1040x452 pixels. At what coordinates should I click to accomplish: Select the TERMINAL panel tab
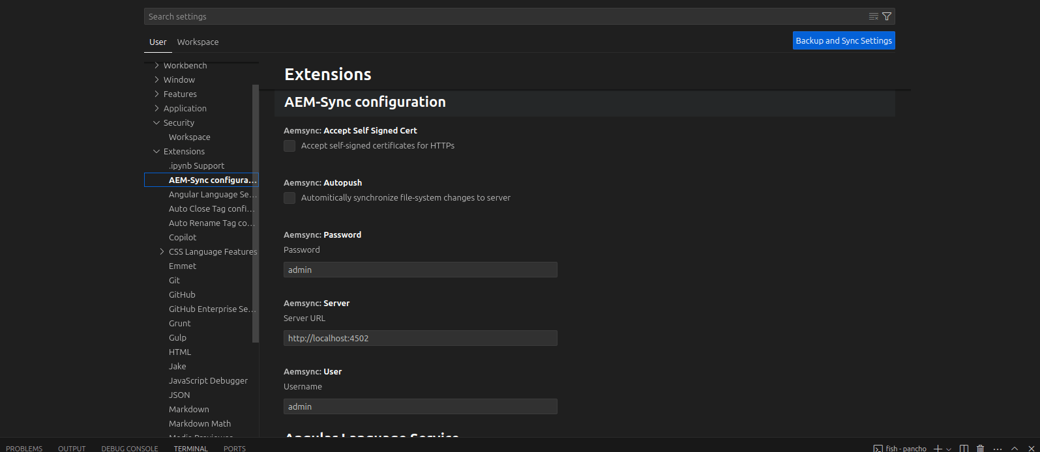click(191, 449)
